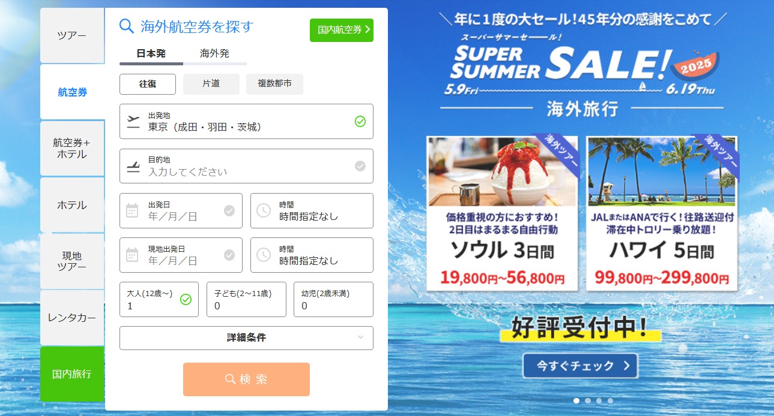Select the 往復 round-trip option
The width and height of the screenshot is (774, 416).
pos(148,85)
